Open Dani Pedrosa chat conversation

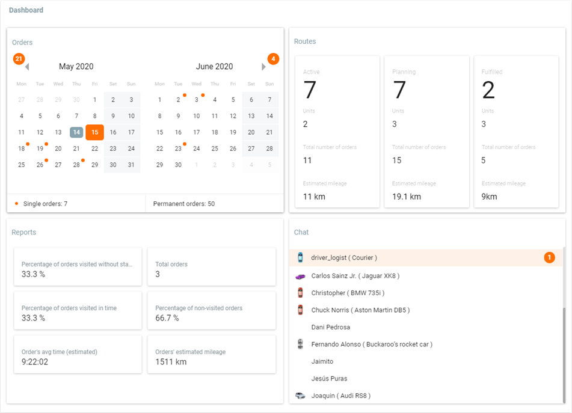[x=330, y=327]
